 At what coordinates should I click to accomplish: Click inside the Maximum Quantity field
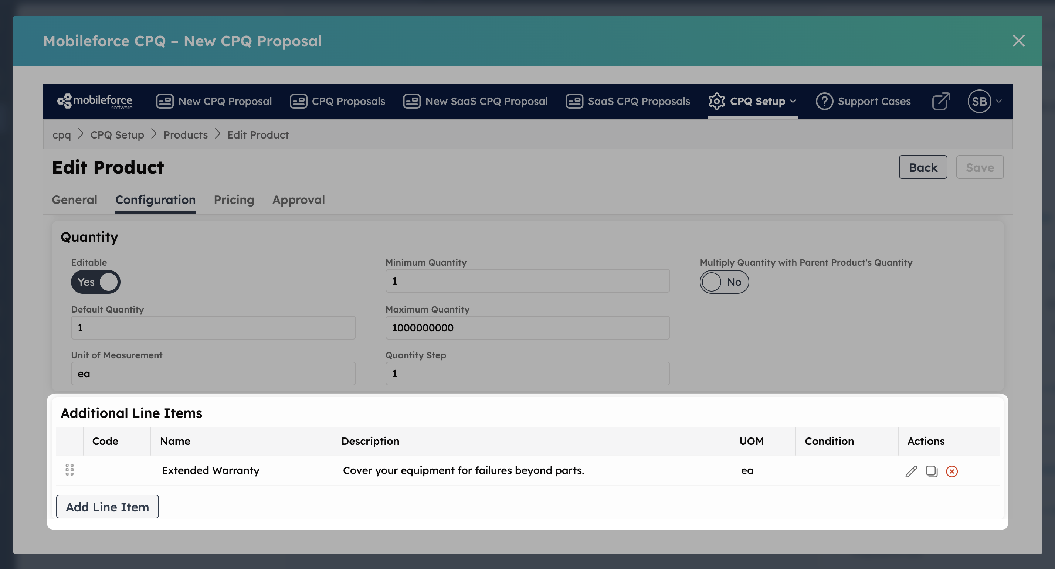point(527,327)
